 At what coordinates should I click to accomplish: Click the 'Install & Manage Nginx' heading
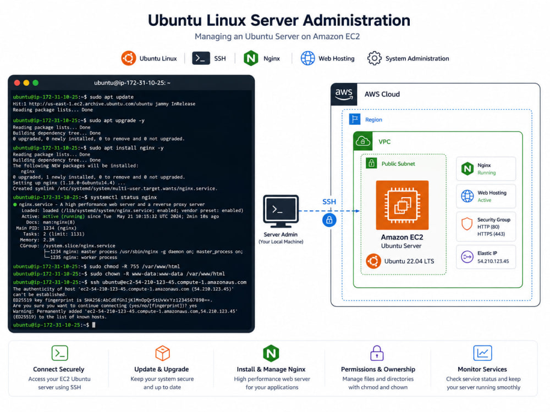pyautogui.click(x=271, y=369)
